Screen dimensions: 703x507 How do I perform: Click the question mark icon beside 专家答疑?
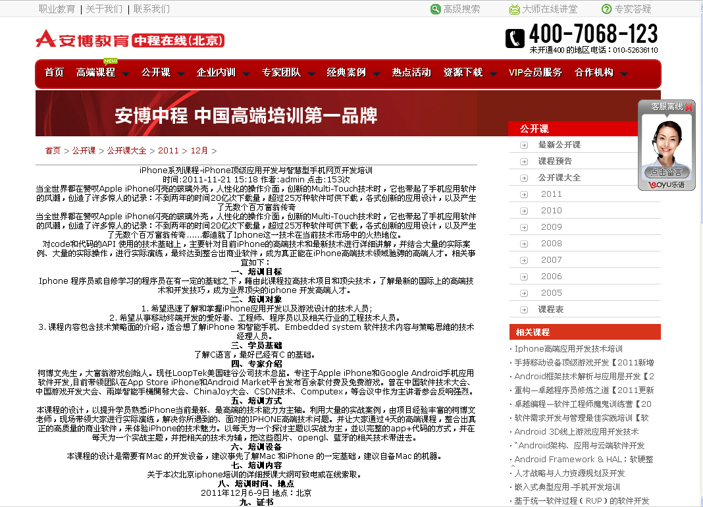606,9
